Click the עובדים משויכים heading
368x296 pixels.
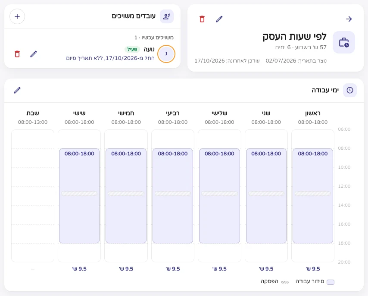tap(134, 16)
